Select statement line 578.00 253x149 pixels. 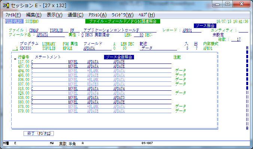[x=101, y=107]
